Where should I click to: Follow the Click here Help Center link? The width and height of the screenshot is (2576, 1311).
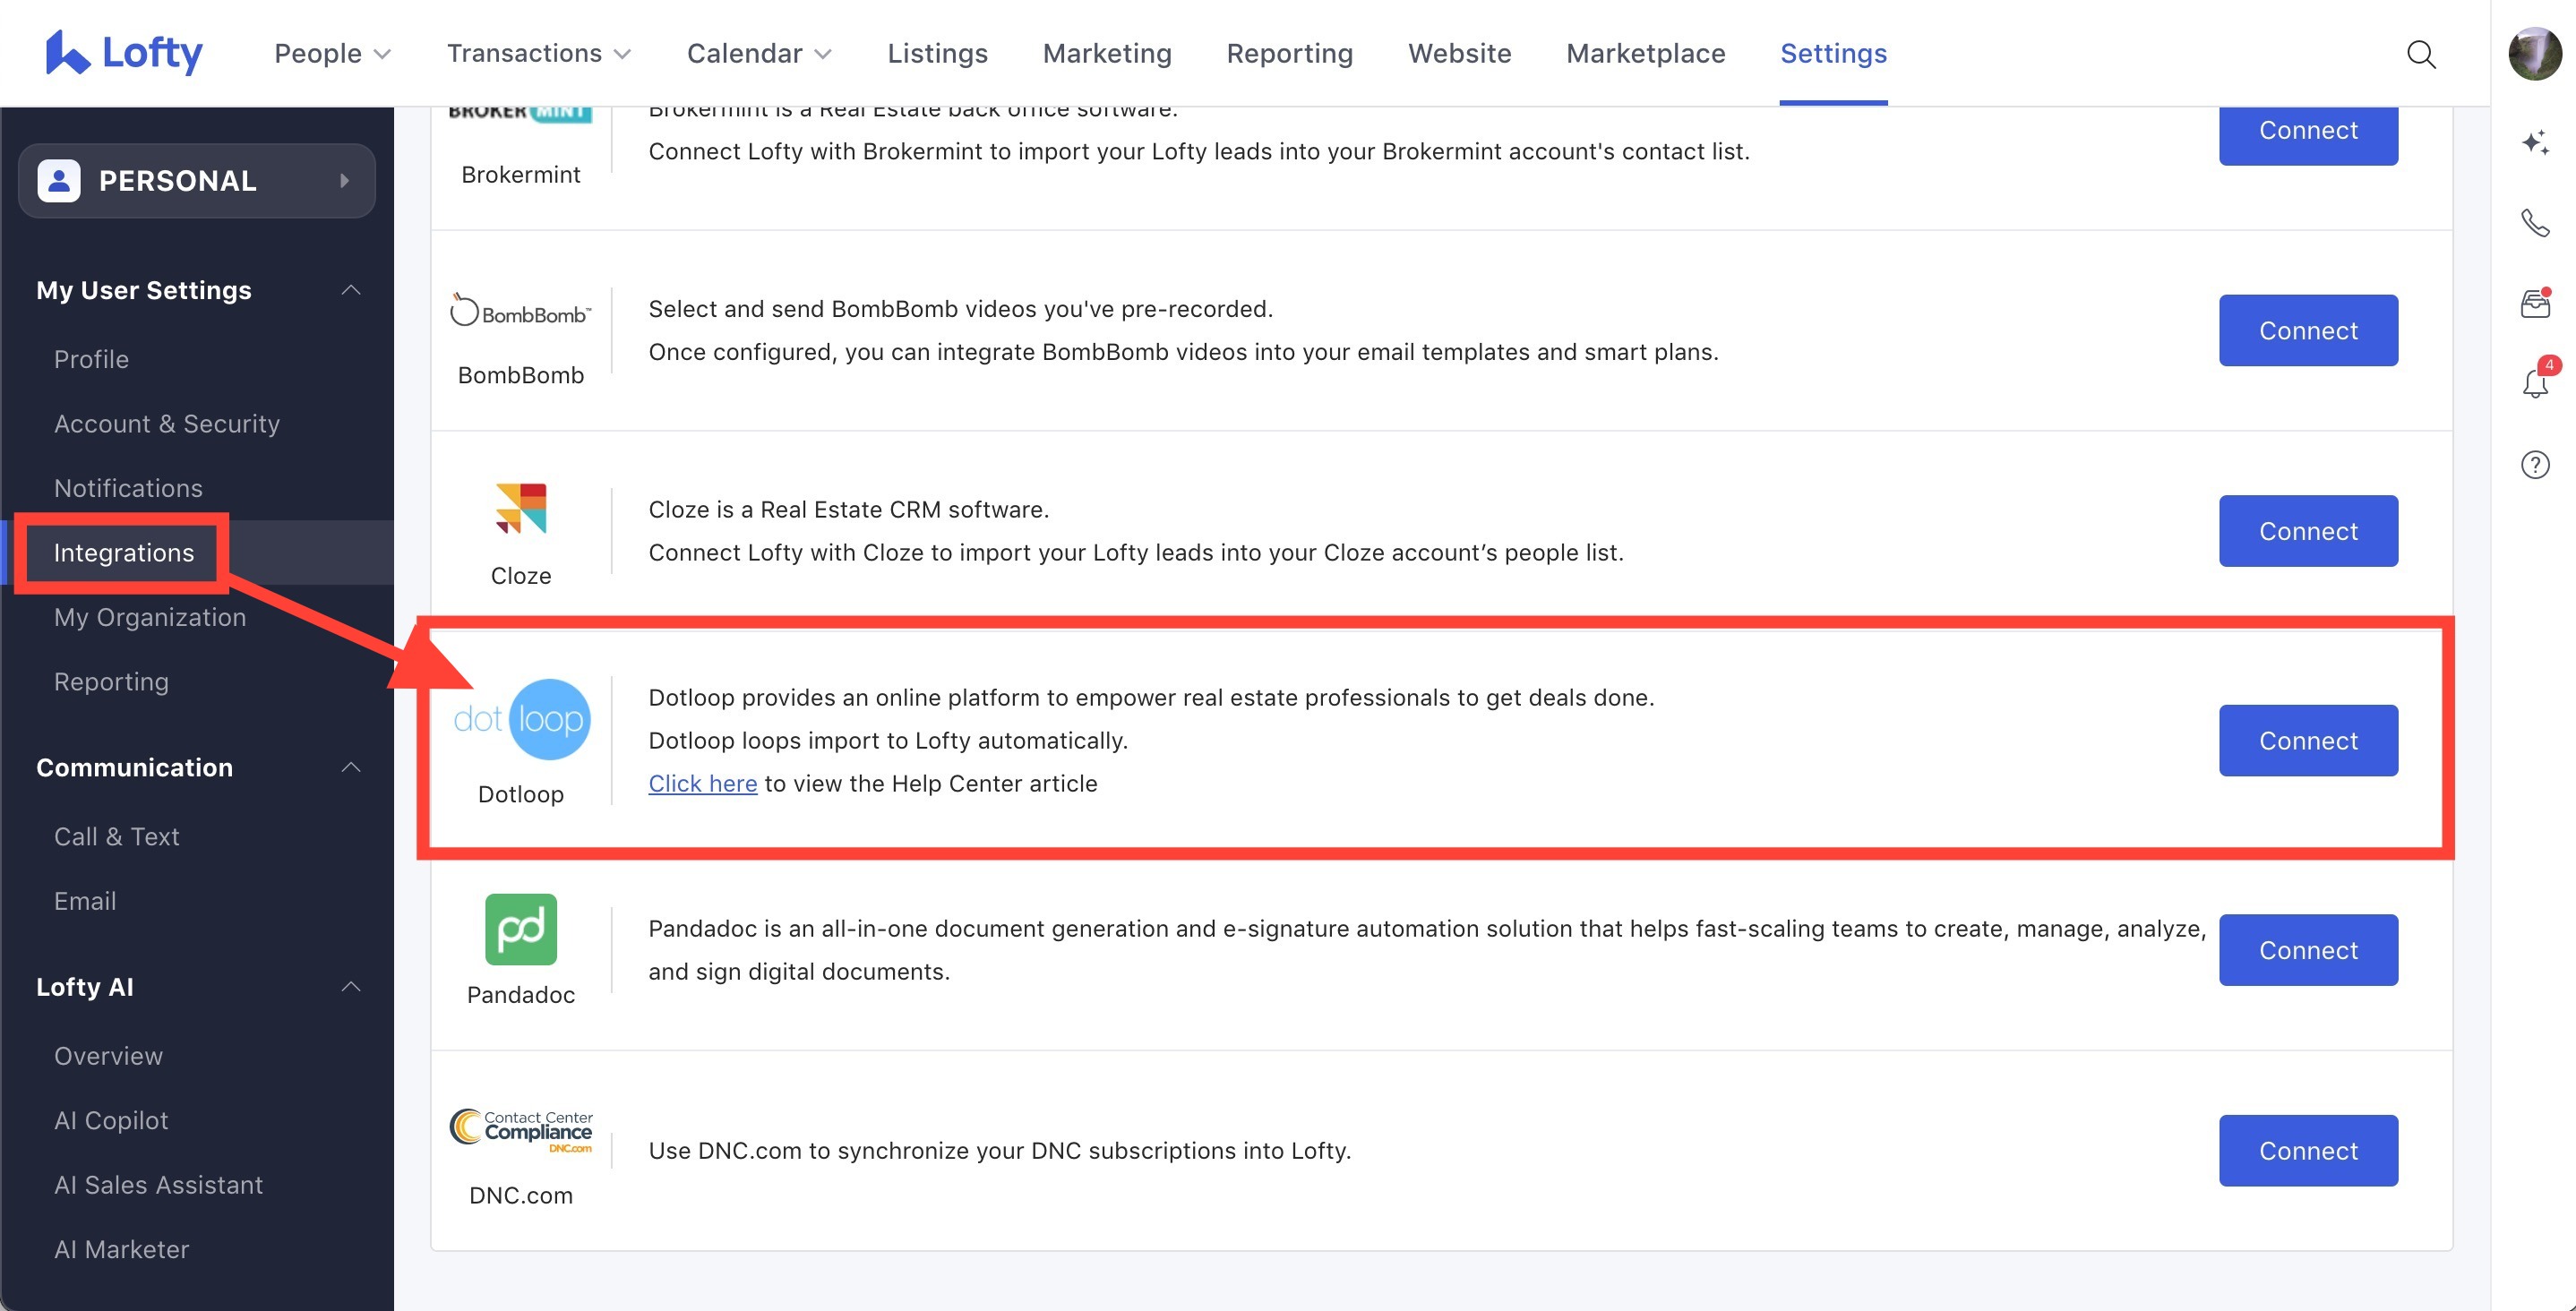[702, 784]
